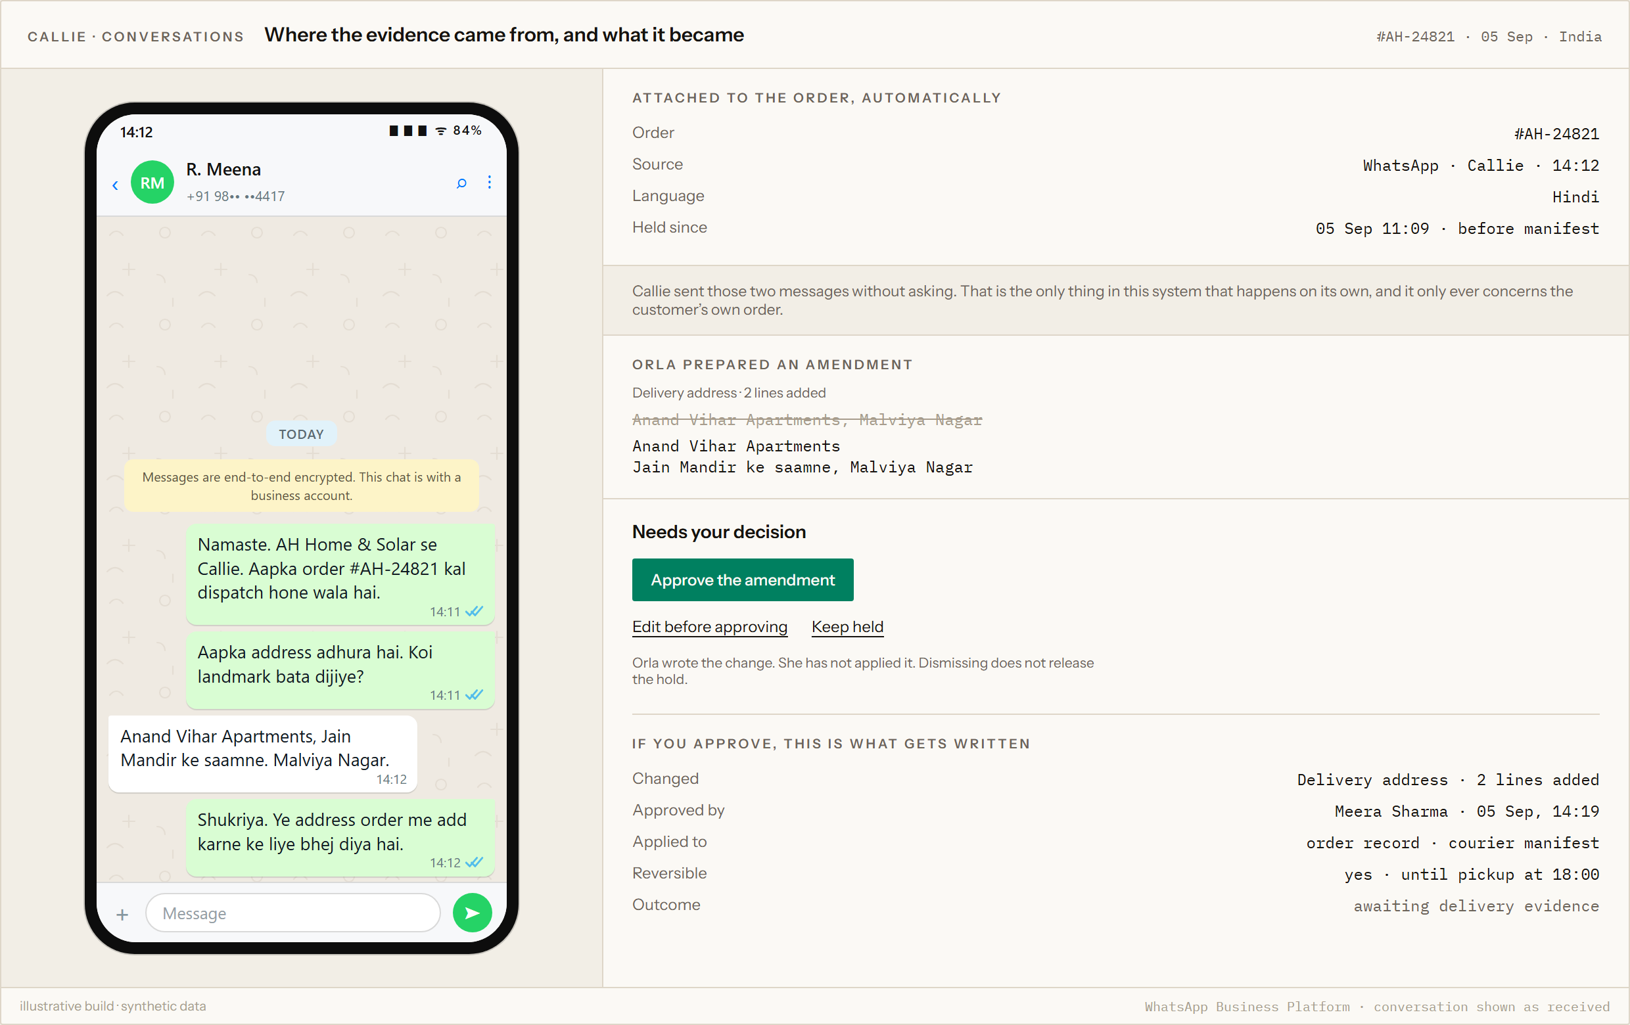
Task: Select 'Held since' value '05 Sep 11:09 · before manifest'
Action: (1456, 229)
